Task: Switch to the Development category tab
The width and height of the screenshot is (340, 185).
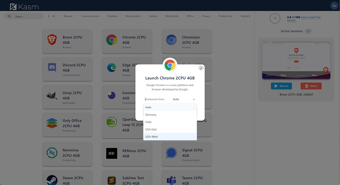Action: (x=133, y=16)
